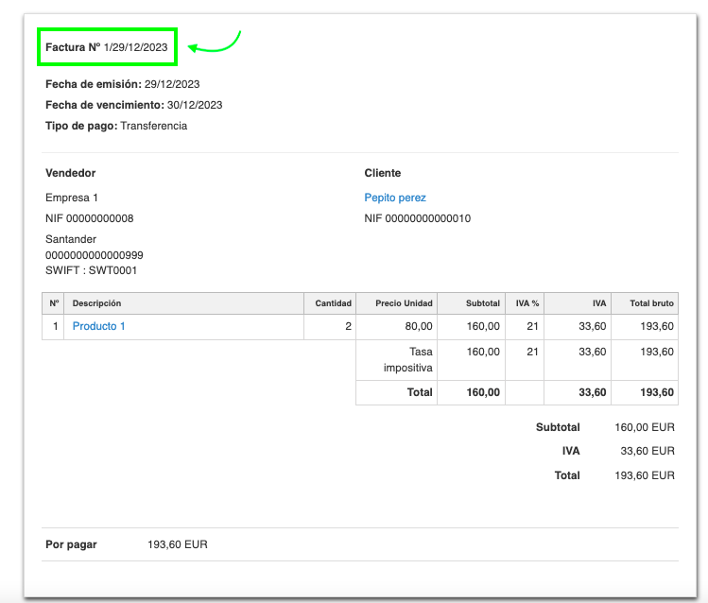708x603 pixels.
Task: Select the SWIFT : SWT0001 bank code
Action: (x=91, y=271)
